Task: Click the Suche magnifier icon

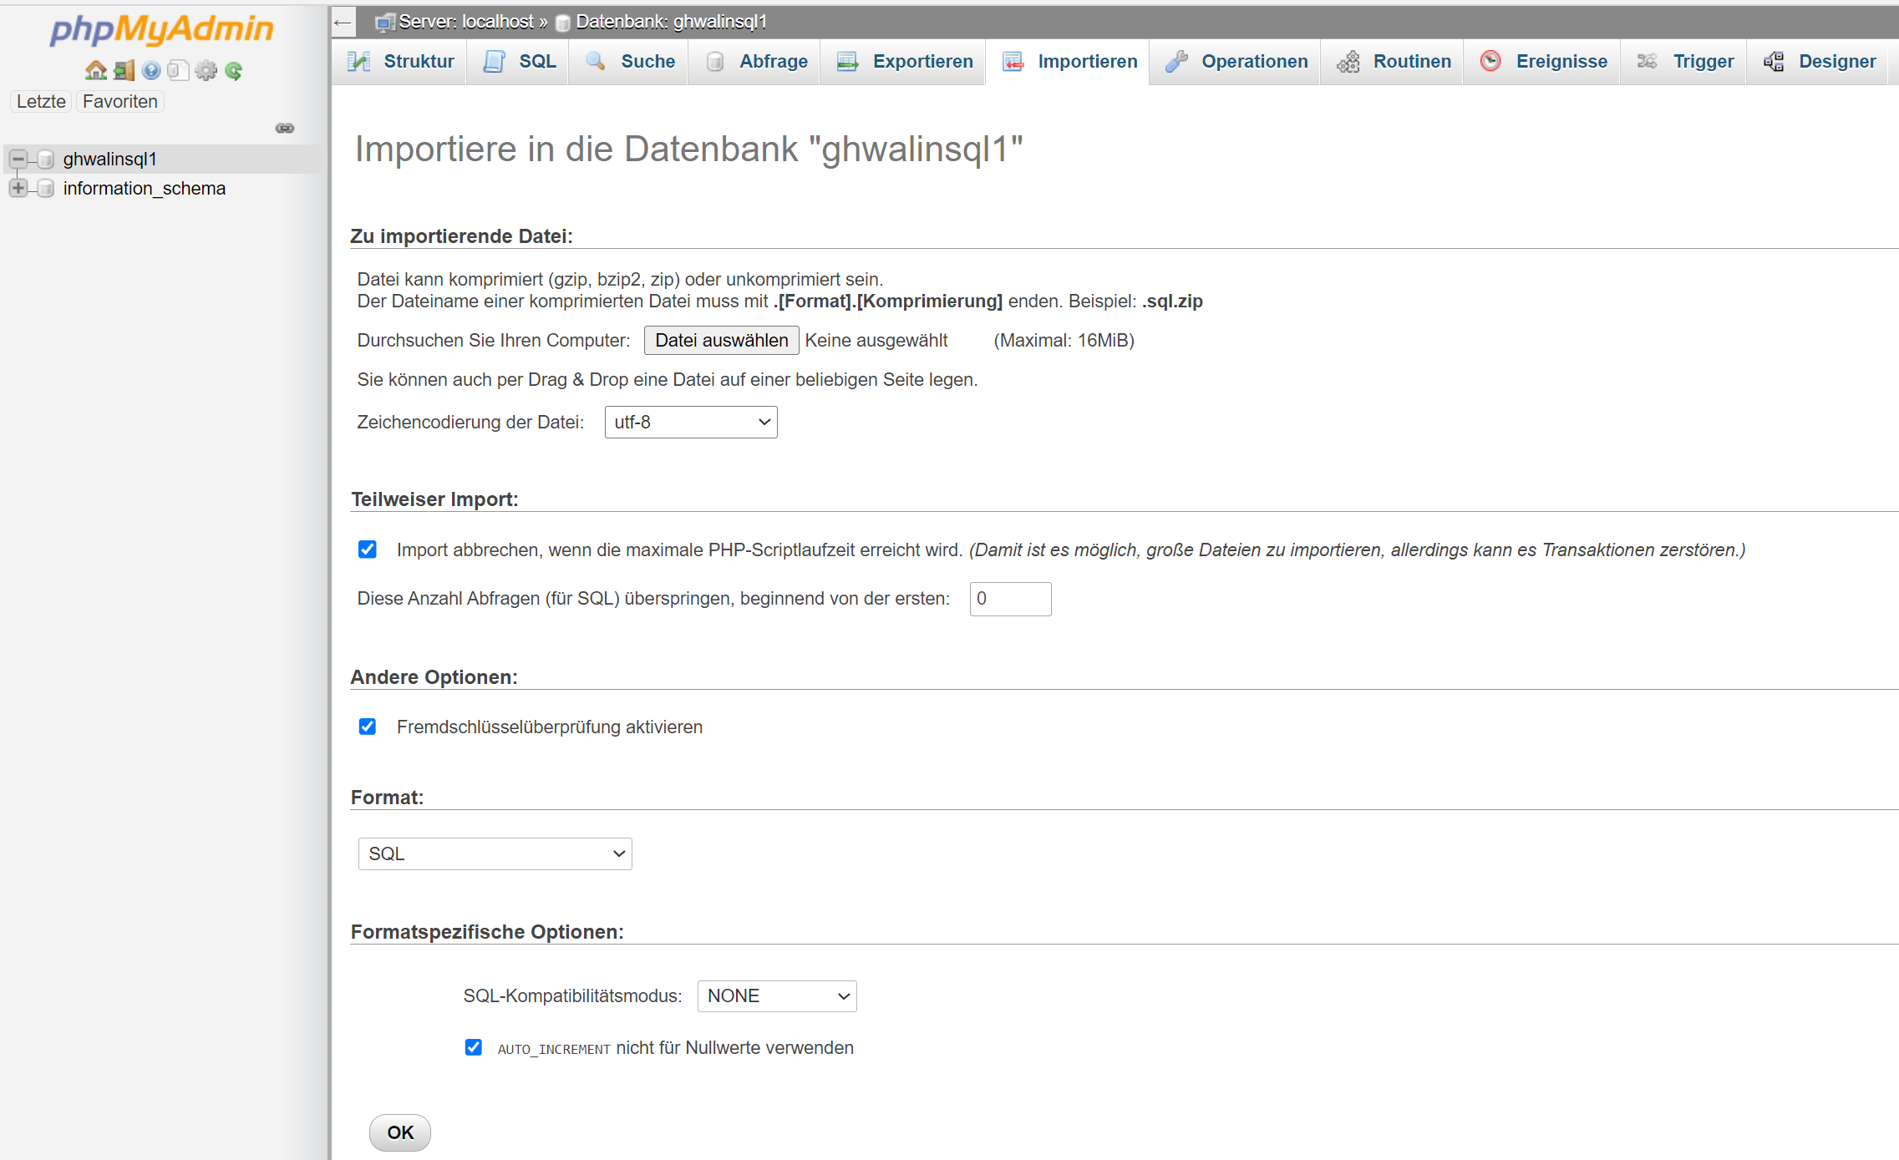Action: coord(596,61)
